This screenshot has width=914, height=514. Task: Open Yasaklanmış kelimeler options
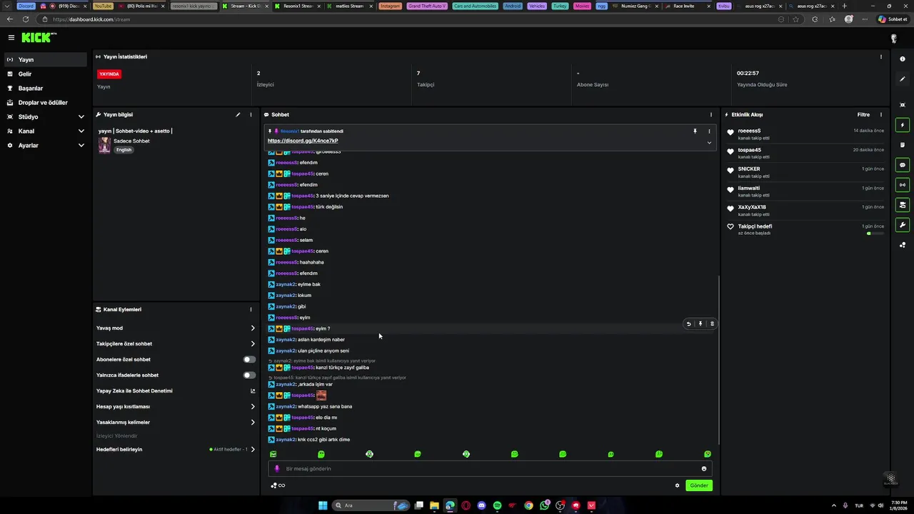(x=176, y=422)
